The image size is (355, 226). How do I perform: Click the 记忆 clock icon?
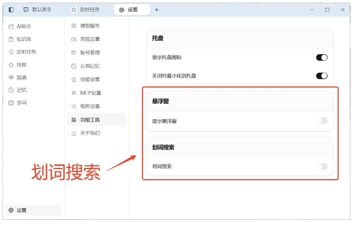11,90
